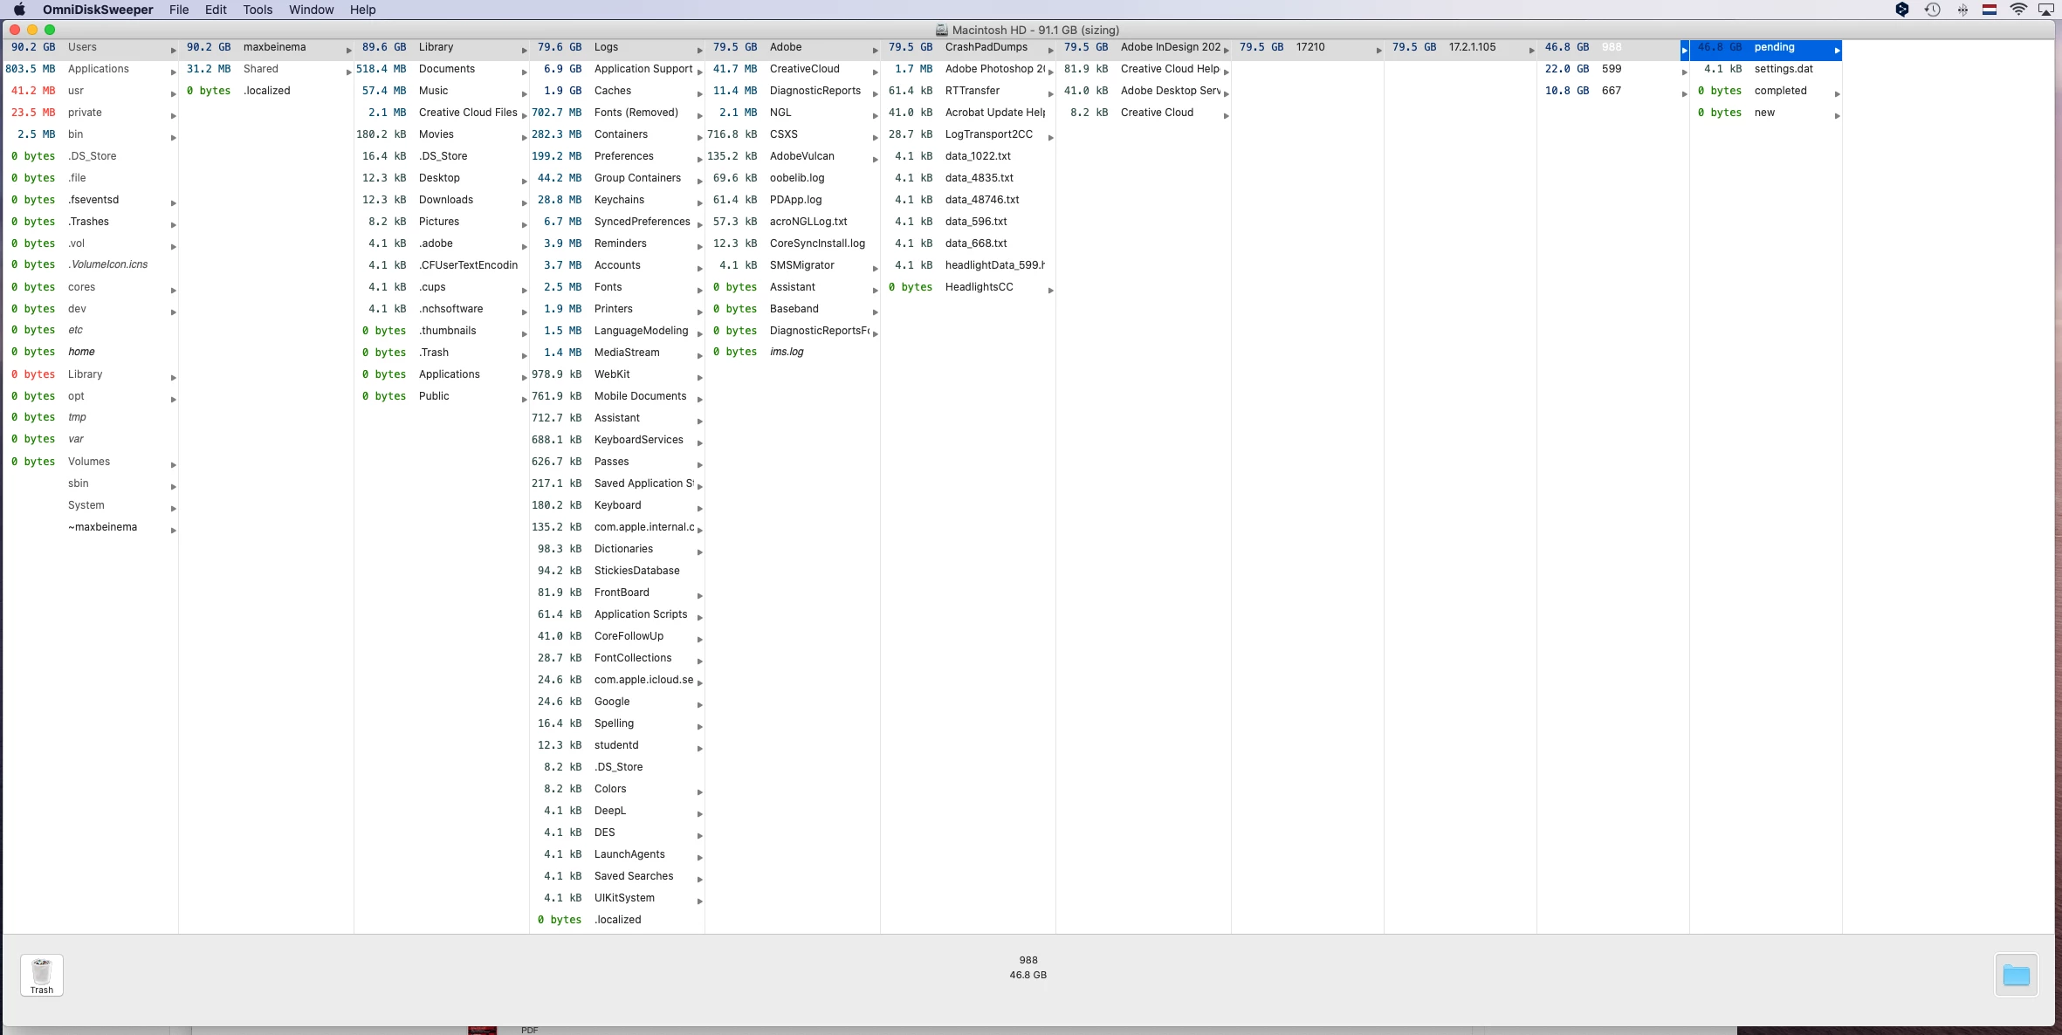Select the Shared user folder
This screenshot has height=1035, width=2062.
260,69
